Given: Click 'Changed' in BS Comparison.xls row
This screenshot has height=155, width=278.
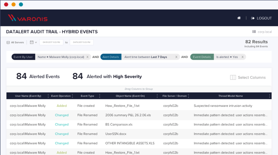Looking at the screenshot, I should [62, 125].
